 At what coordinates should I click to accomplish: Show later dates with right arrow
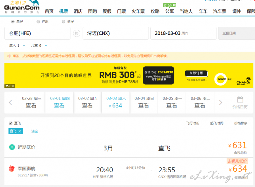(221, 102)
